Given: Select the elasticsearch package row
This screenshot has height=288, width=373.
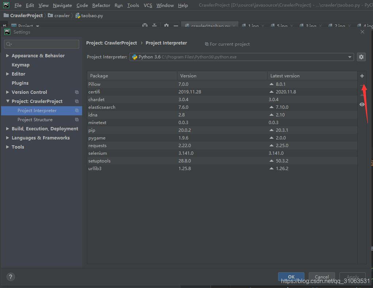Looking at the screenshot, I should click(x=222, y=107).
